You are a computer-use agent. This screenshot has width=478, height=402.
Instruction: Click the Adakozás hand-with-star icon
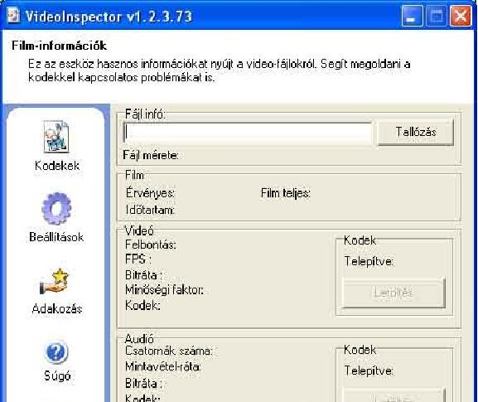(55, 282)
